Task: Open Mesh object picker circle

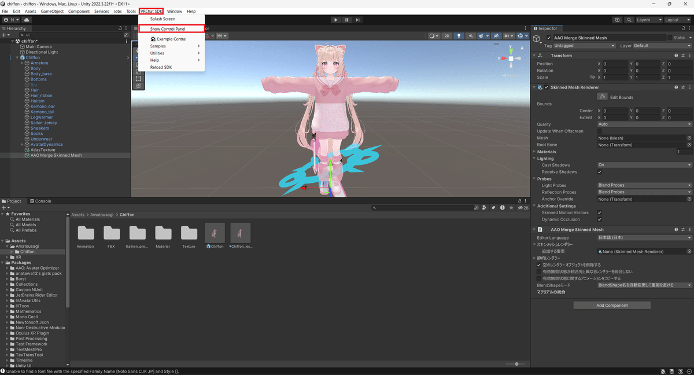Action: click(x=689, y=138)
